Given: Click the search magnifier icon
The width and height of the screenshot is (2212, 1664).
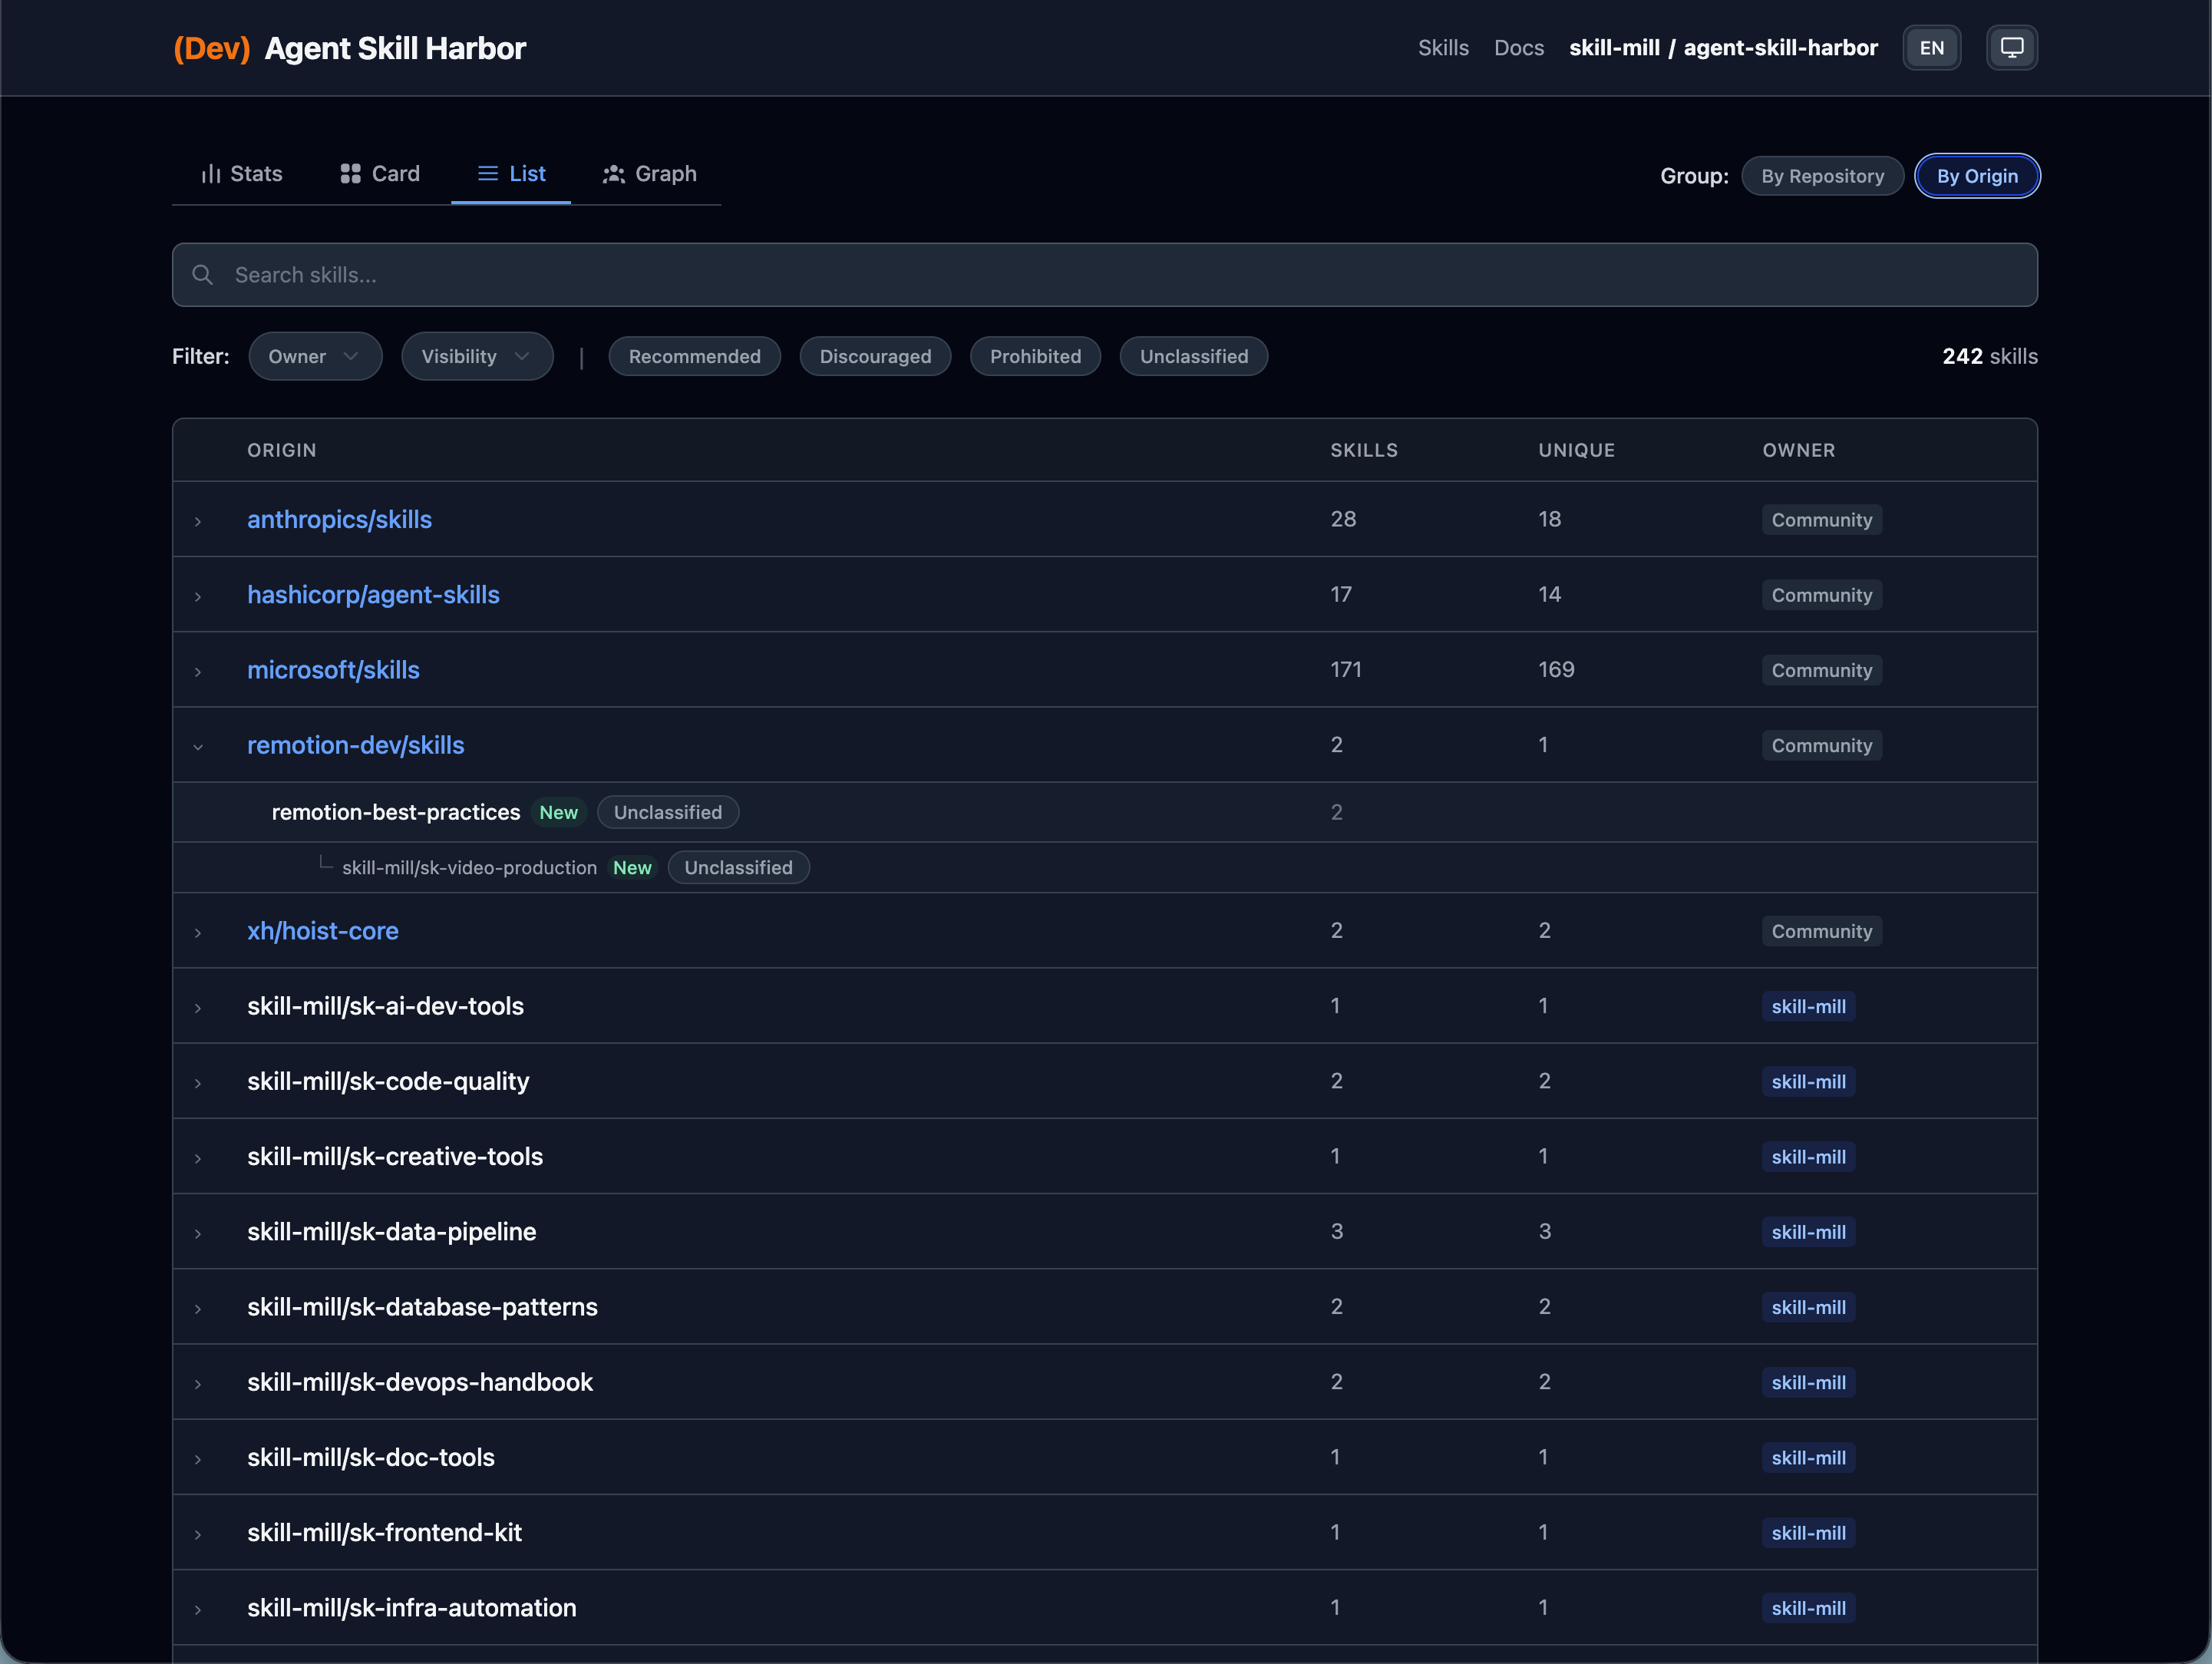Looking at the screenshot, I should coord(203,275).
